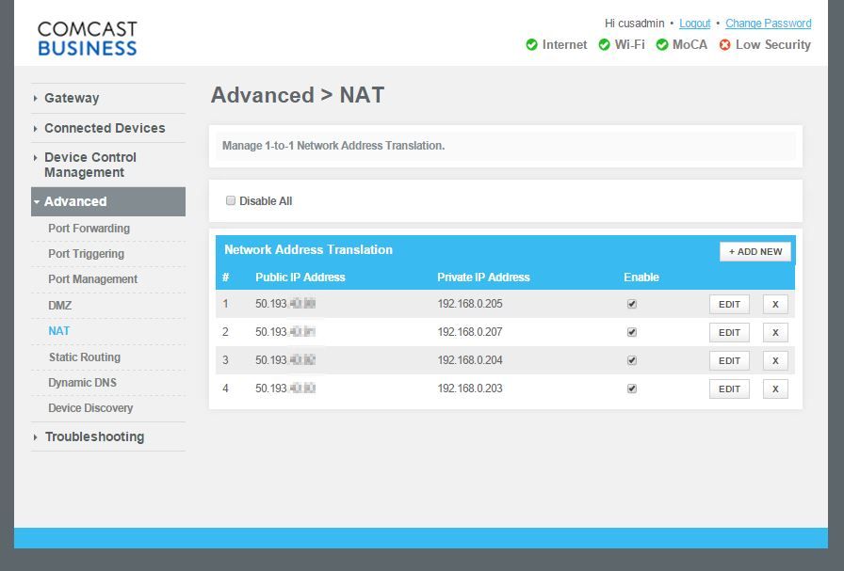
Task: Expand the Gateway menu section
Action: click(71, 98)
